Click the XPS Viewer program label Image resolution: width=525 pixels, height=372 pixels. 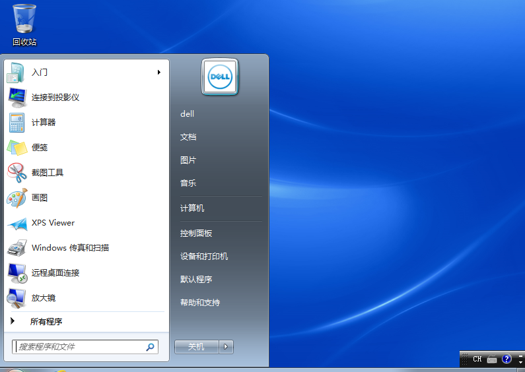53,223
